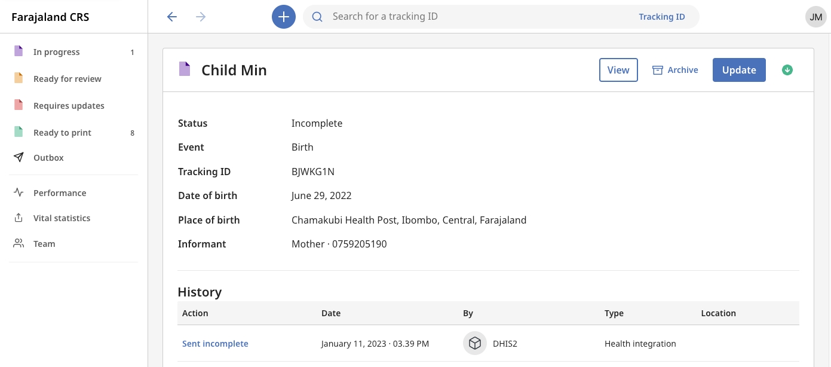Navigate to Vital statistics

coord(62,218)
